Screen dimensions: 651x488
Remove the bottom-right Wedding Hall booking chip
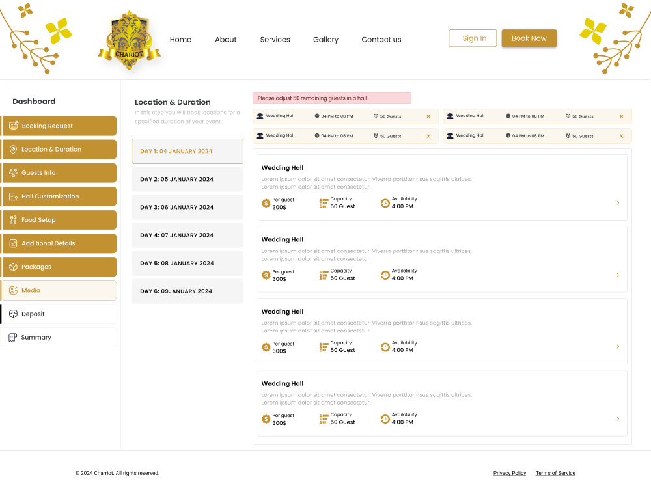click(x=621, y=136)
